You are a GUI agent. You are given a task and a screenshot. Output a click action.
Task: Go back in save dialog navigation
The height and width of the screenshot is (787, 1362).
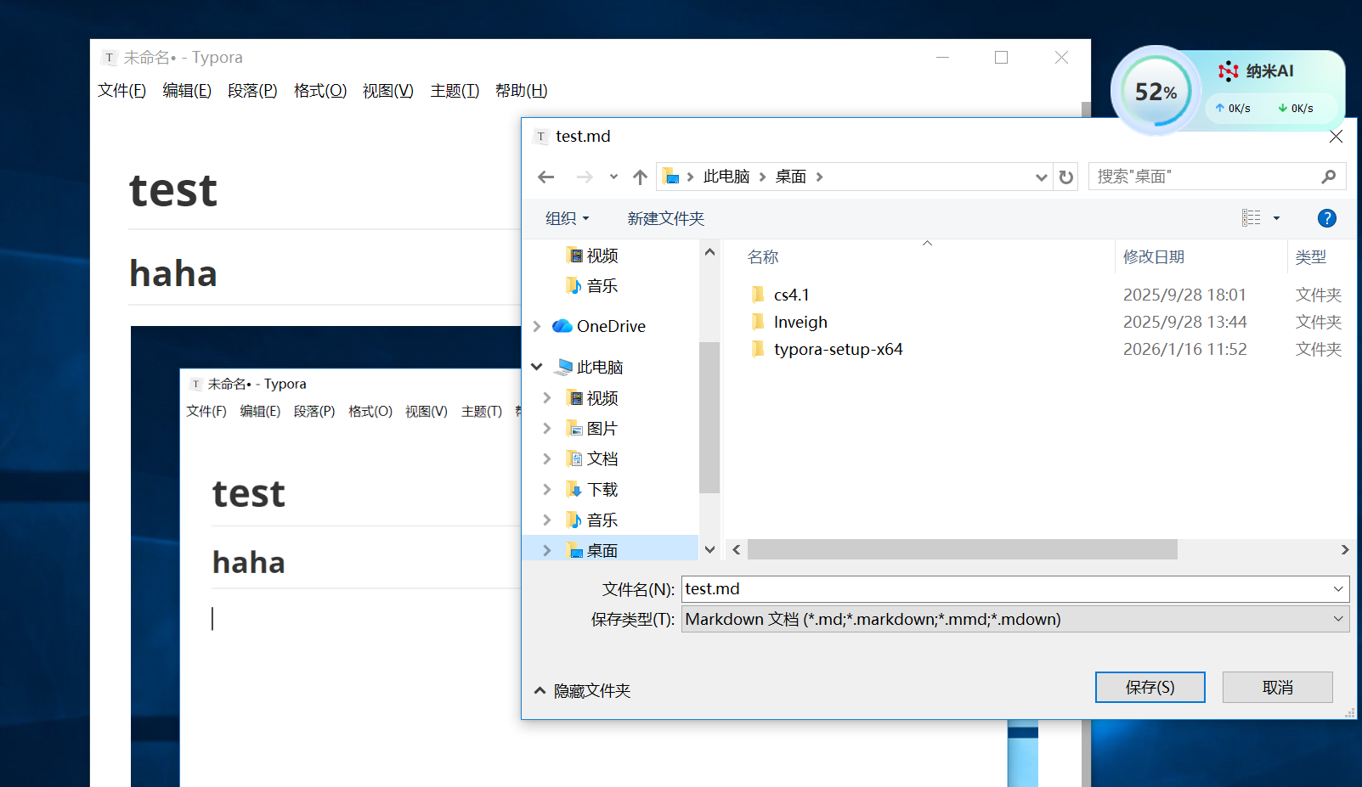546,177
